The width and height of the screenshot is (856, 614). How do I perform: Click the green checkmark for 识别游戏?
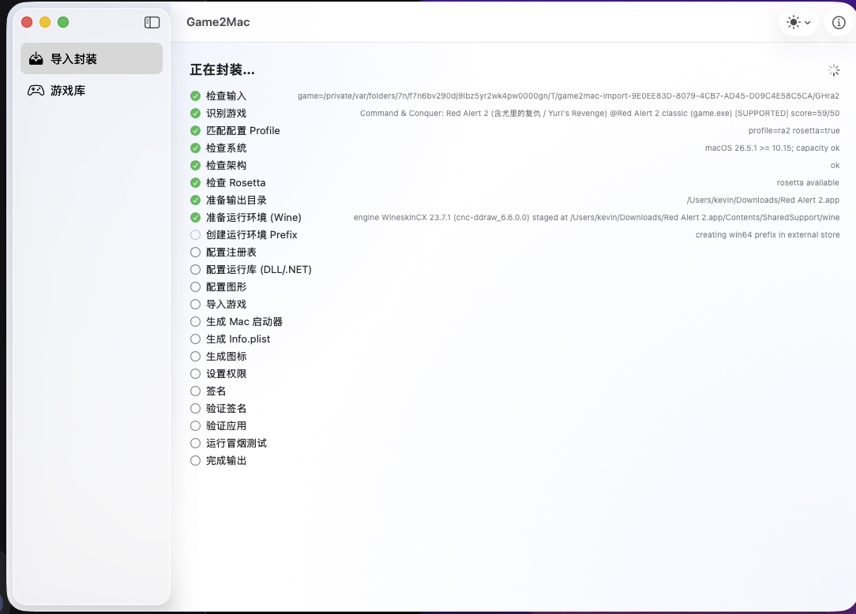point(195,114)
